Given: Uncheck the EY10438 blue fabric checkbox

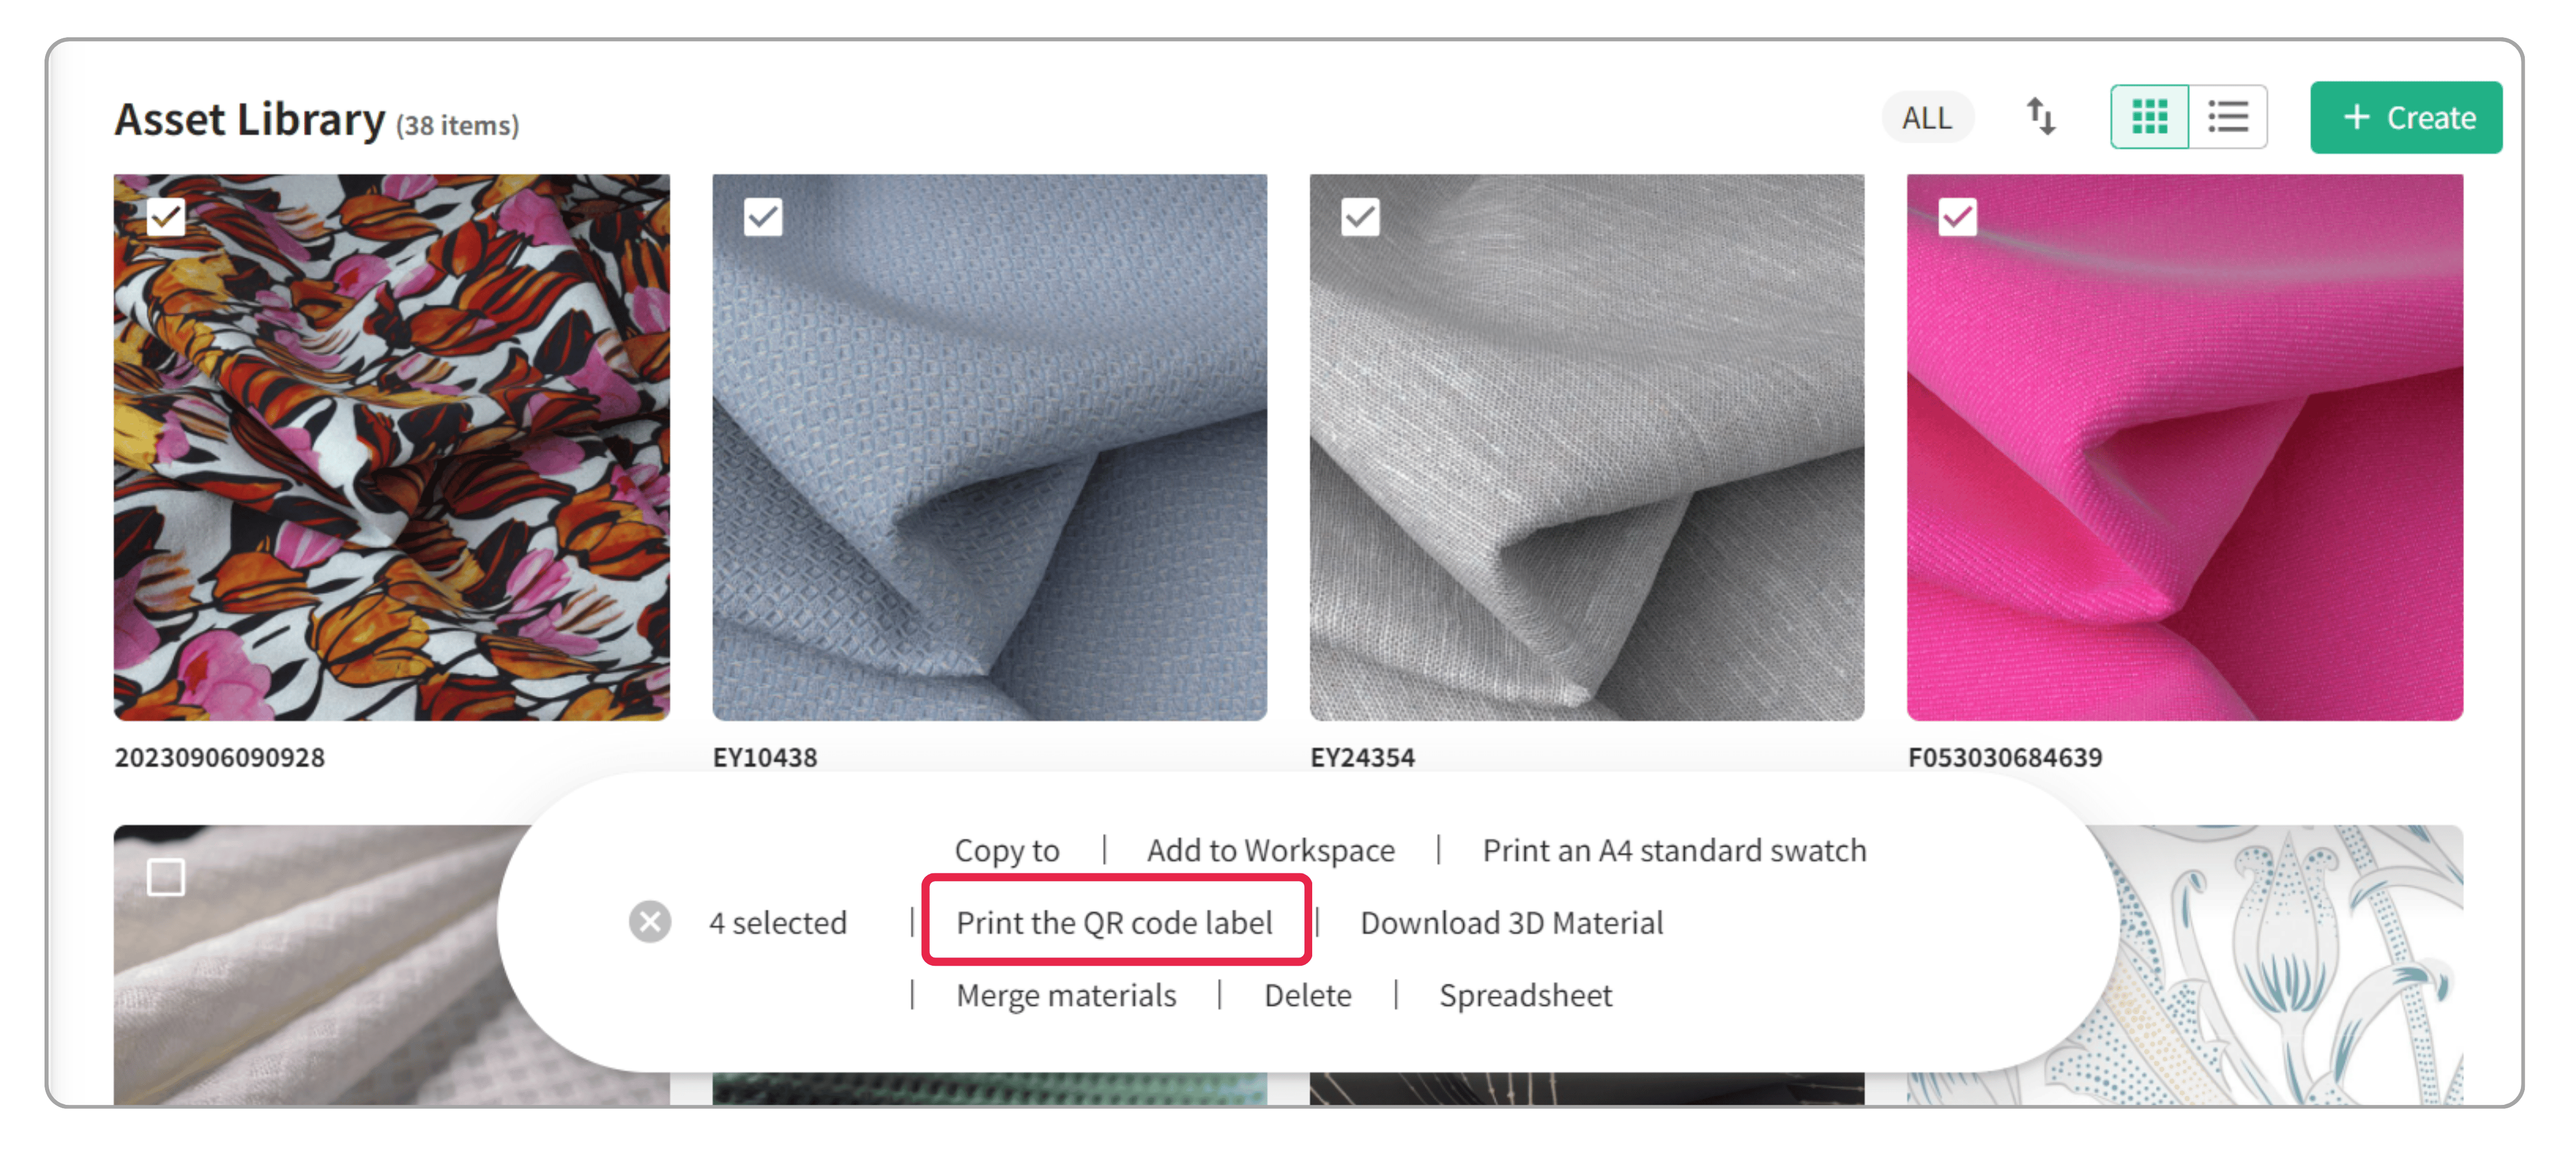Looking at the screenshot, I should tap(763, 216).
